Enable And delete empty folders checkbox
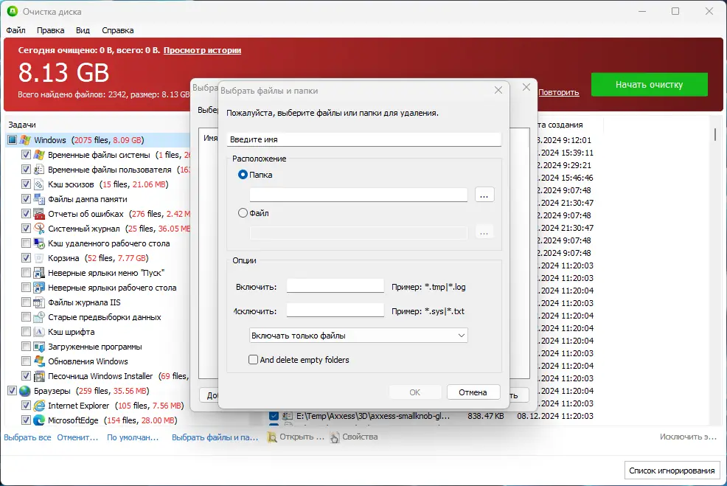The height and width of the screenshot is (486, 727). 253,359
